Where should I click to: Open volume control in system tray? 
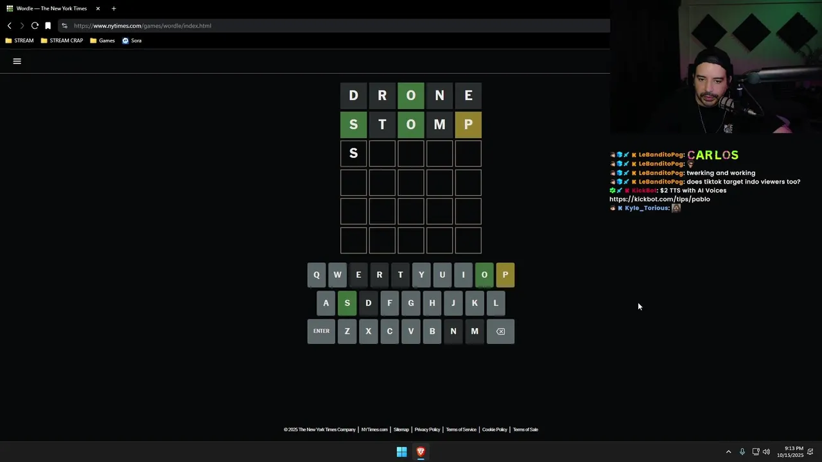766,452
